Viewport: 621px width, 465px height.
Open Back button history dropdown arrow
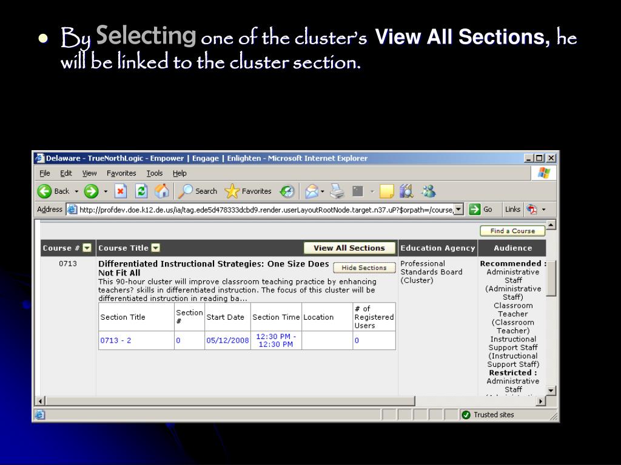pos(76,191)
